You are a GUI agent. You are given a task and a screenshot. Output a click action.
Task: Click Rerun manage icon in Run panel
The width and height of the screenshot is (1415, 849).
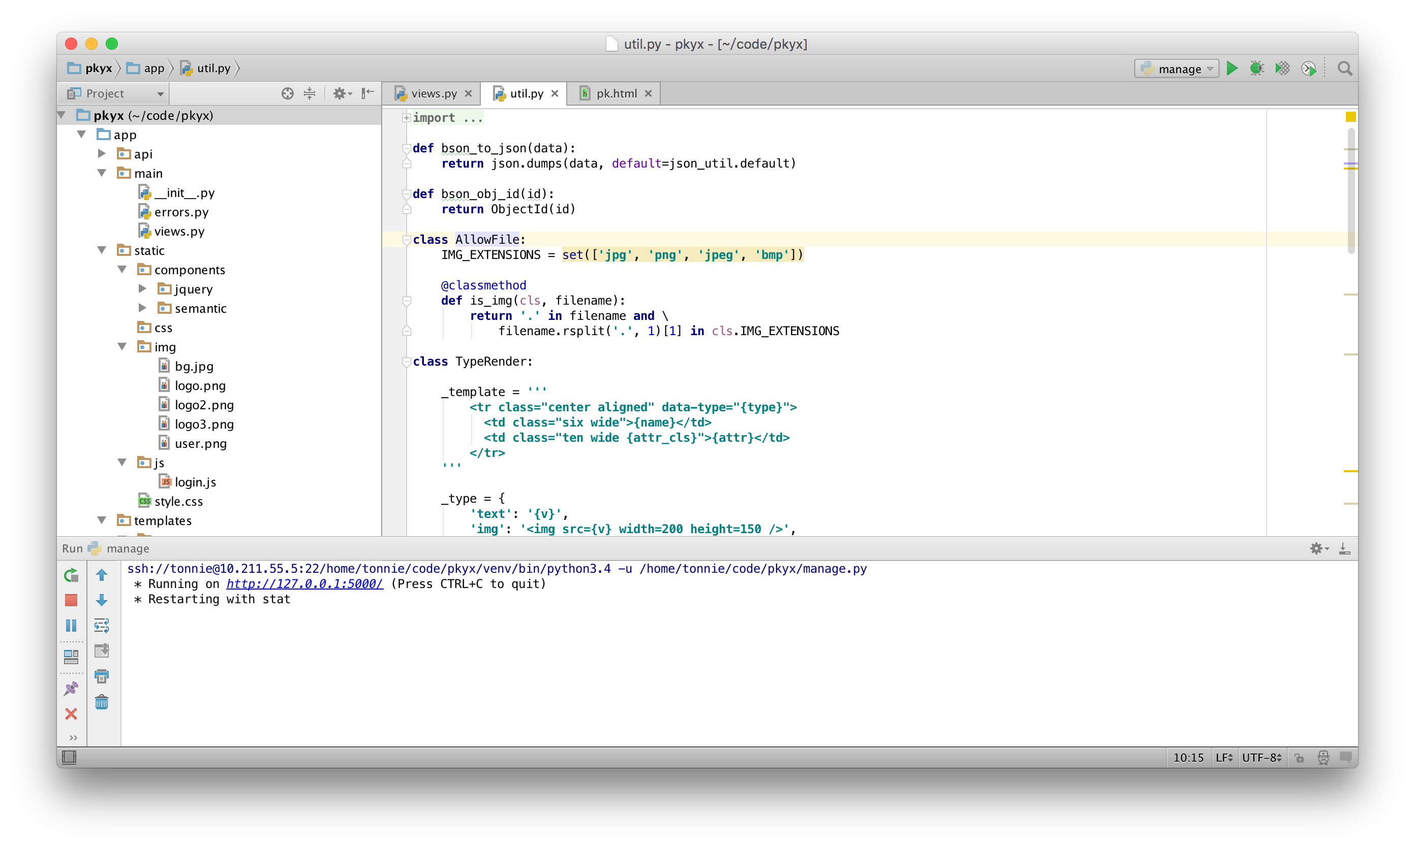(x=71, y=575)
